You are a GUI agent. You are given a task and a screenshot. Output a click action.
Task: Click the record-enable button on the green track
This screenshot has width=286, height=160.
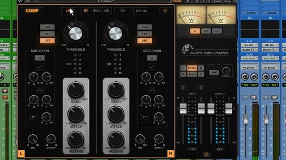pos(5,91)
